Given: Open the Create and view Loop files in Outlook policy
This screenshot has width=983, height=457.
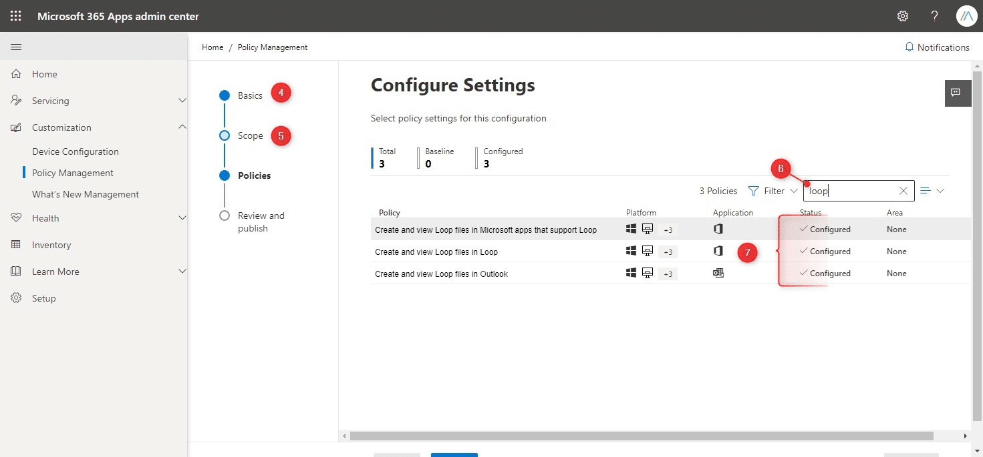Looking at the screenshot, I should (441, 274).
